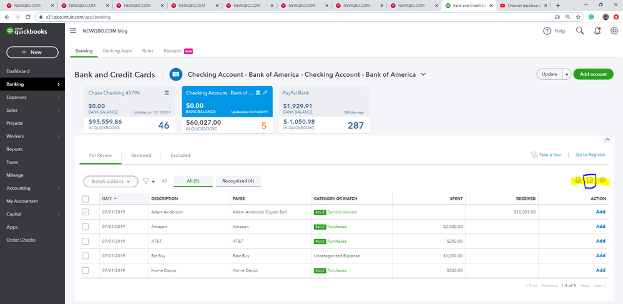Click the Help question mark icon
Image resolution: width=623 pixels, height=304 pixels.
[x=547, y=31]
